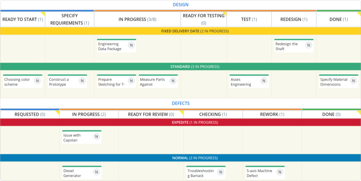The height and width of the screenshot is (181, 361).
Task: Click avatar on 5-axis Machine Defect card
Action: [280, 172]
